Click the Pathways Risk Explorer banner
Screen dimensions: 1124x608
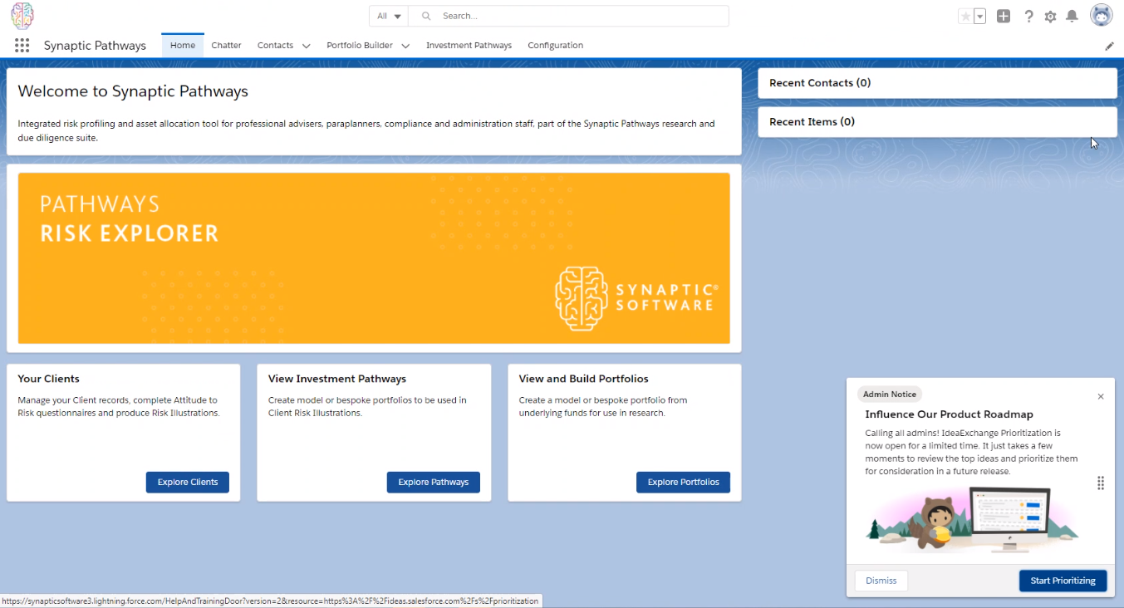coord(374,258)
